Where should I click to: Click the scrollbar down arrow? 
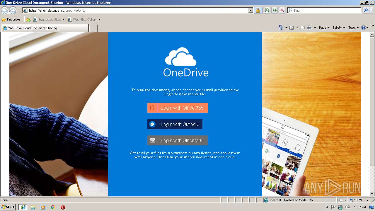pos(372,194)
